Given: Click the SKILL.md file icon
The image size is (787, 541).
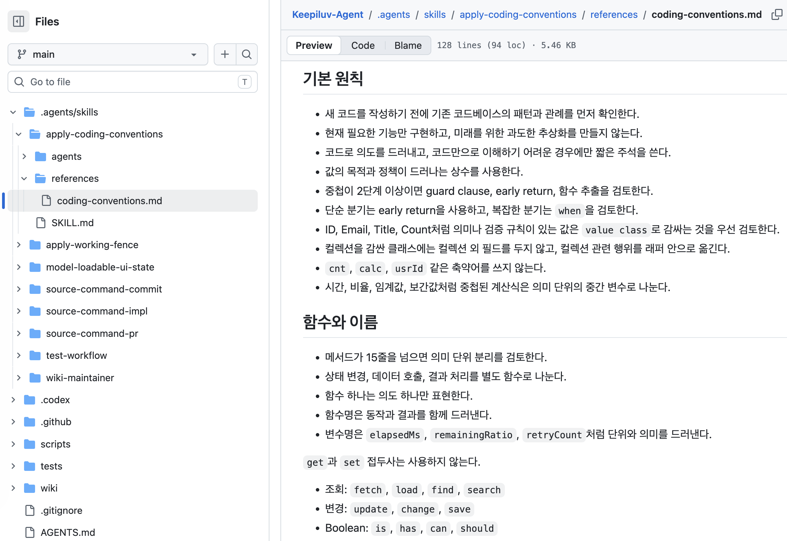Looking at the screenshot, I should pyautogui.click(x=41, y=223).
